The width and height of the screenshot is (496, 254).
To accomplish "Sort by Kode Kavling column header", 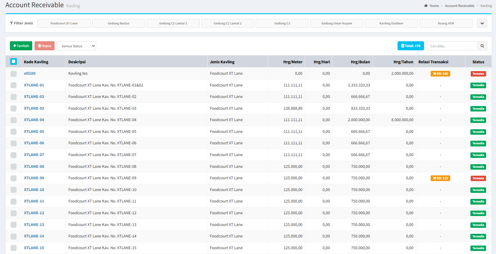I will click(x=36, y=62).
